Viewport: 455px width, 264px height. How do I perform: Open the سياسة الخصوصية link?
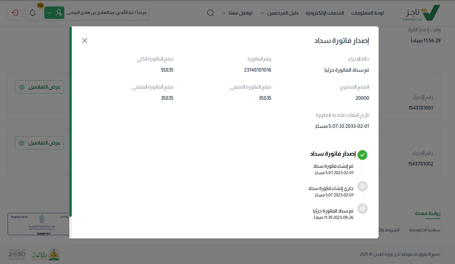click(x=424, y=230)
